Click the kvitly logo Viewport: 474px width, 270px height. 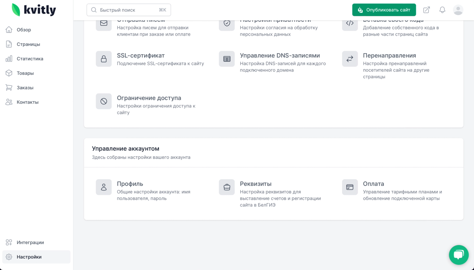pyautogui.click(x=34, y=10)
